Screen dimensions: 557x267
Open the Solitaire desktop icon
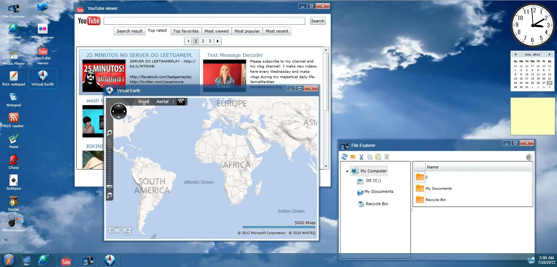(x=14, y=183)
